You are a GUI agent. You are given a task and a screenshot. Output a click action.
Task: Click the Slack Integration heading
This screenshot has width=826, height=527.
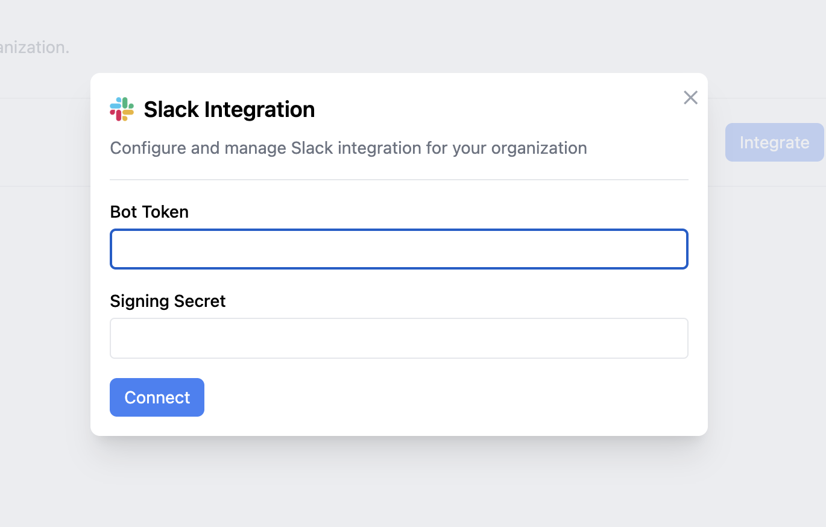pyautogui.click(x=229, y=109)
